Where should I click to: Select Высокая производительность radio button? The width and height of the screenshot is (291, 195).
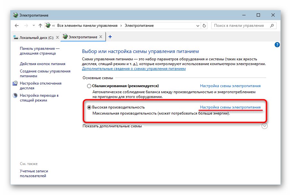pyautogui.click(x=89, y=108)
